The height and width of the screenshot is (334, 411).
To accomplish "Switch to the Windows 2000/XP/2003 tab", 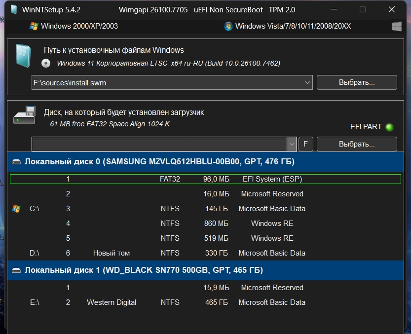I will point(79,26).
